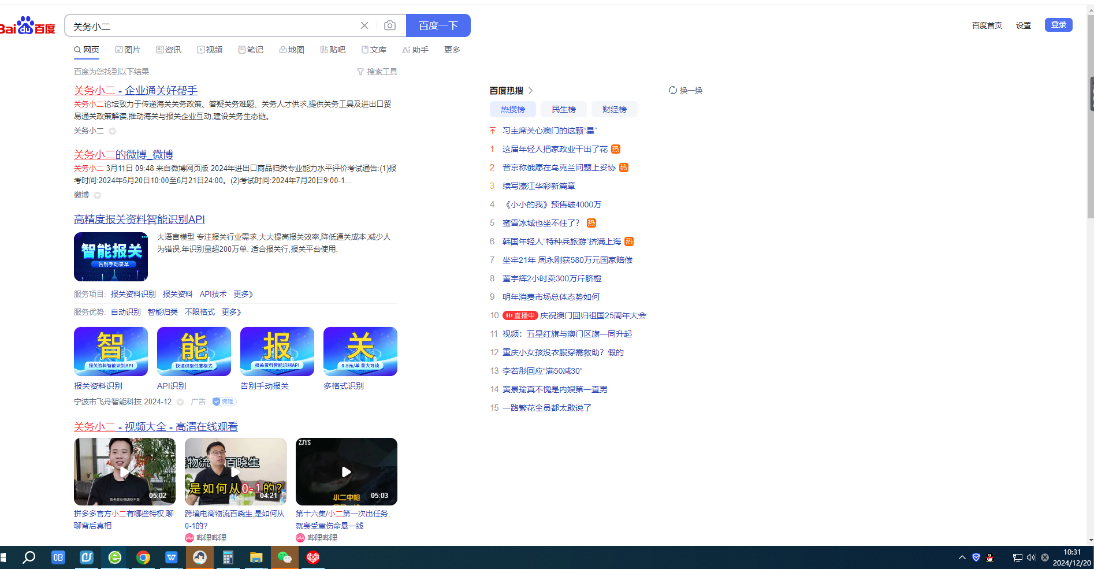Launch Google Chrome from taskbar

(x=143, y=557)
